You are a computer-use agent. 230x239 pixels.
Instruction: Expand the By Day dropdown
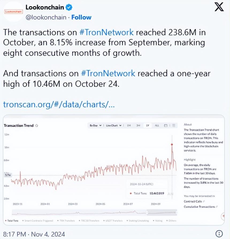[x=96, y=125]
